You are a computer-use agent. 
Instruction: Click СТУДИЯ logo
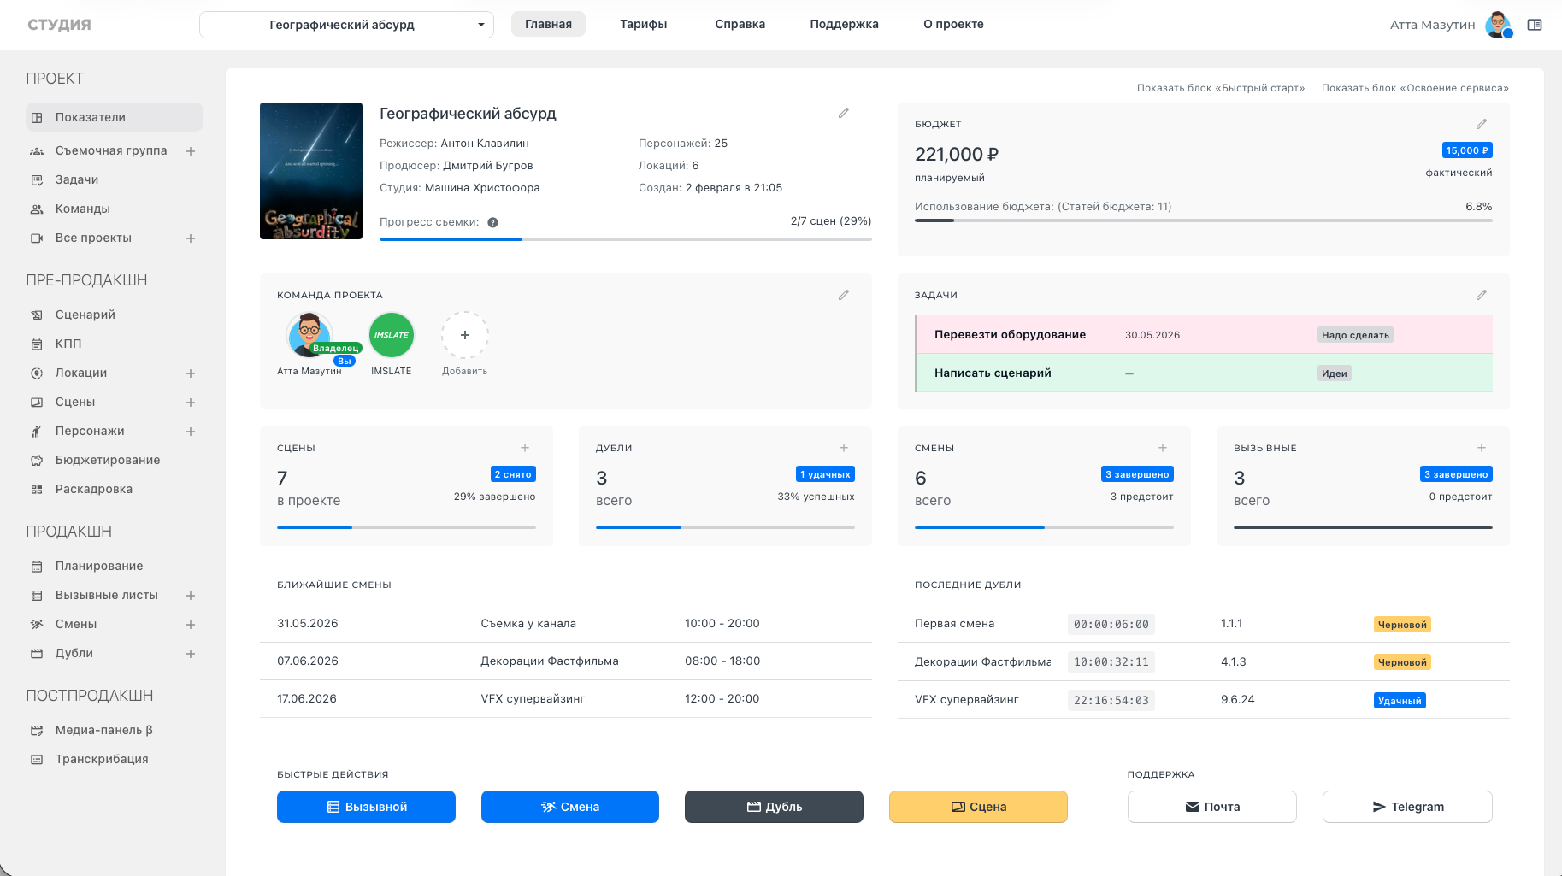[59, 25]
